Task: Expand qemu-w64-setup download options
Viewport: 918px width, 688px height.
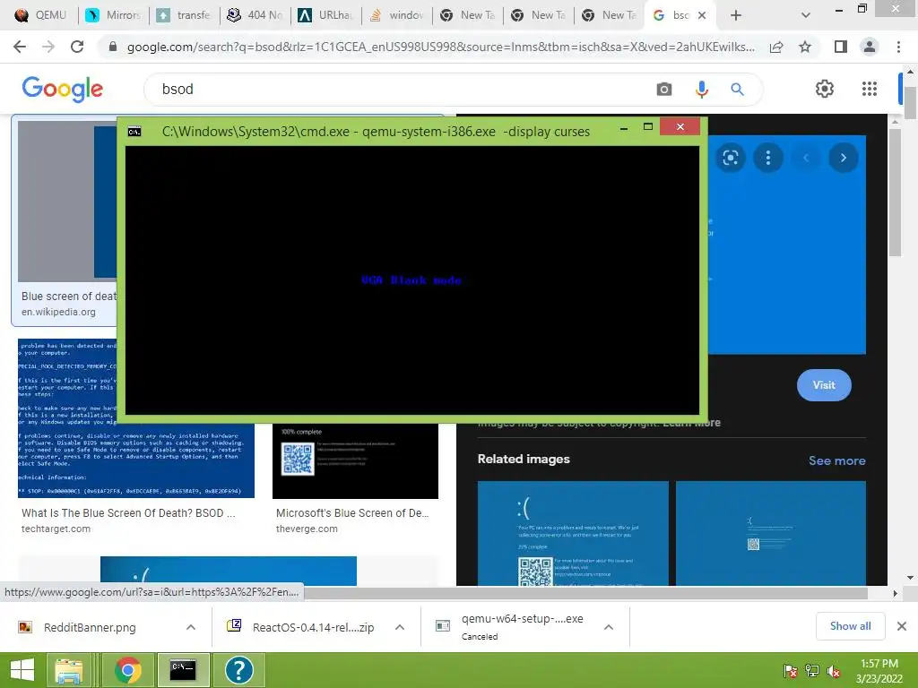Action: (609, 627)
